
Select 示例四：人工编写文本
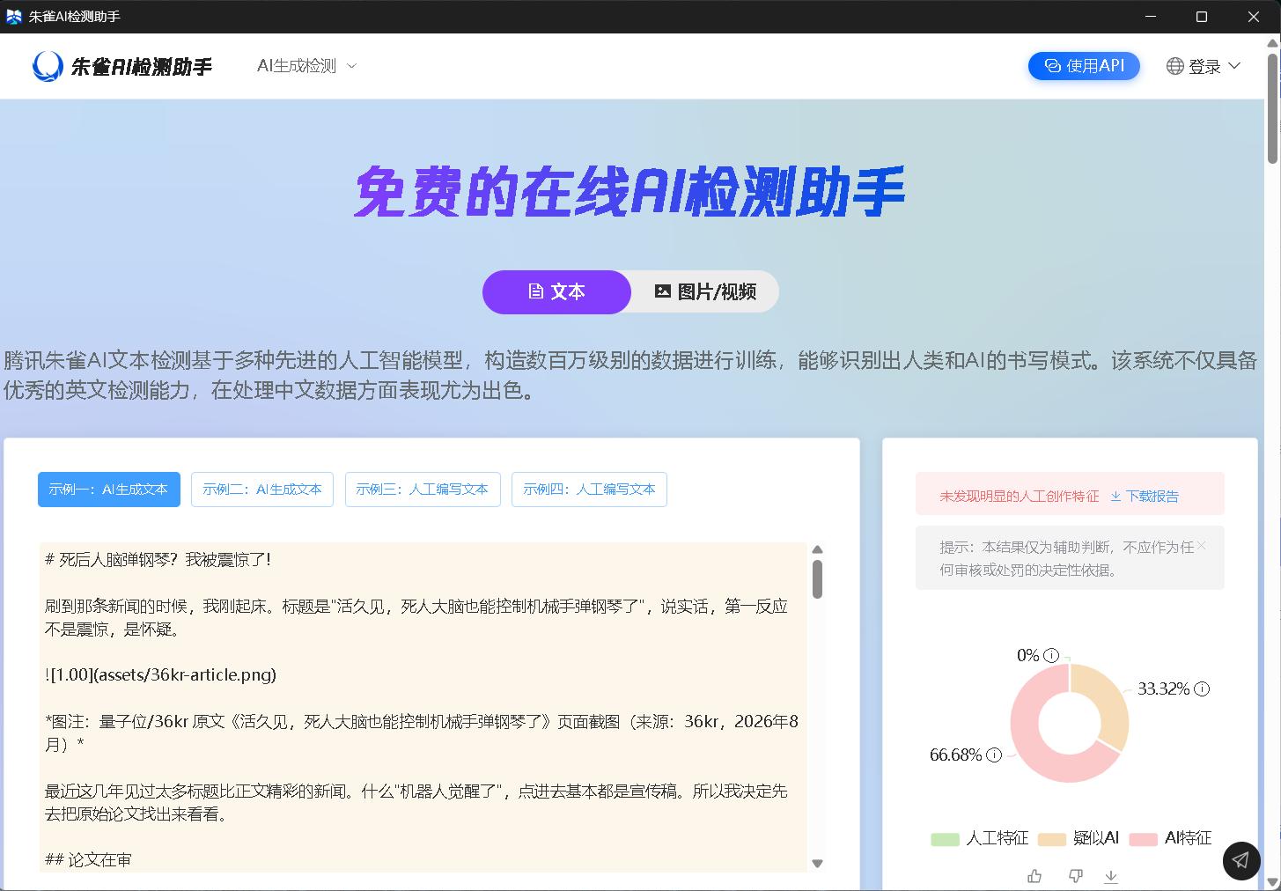pyautogui.click(x=589, y=490)
